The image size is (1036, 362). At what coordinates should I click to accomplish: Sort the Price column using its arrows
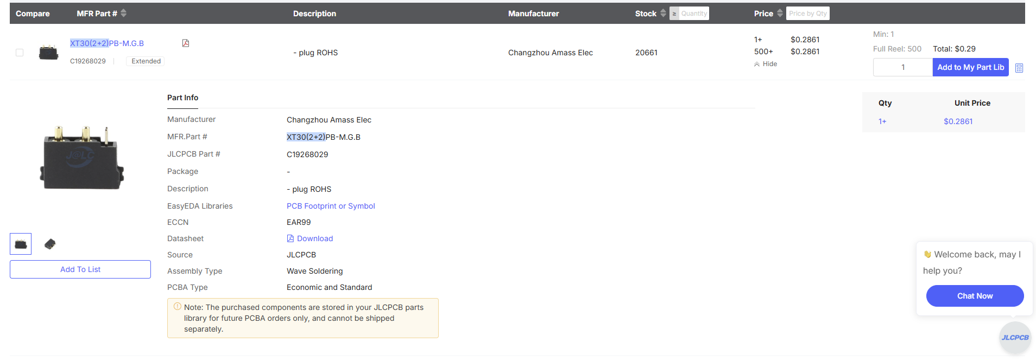[x=780, y=13]
